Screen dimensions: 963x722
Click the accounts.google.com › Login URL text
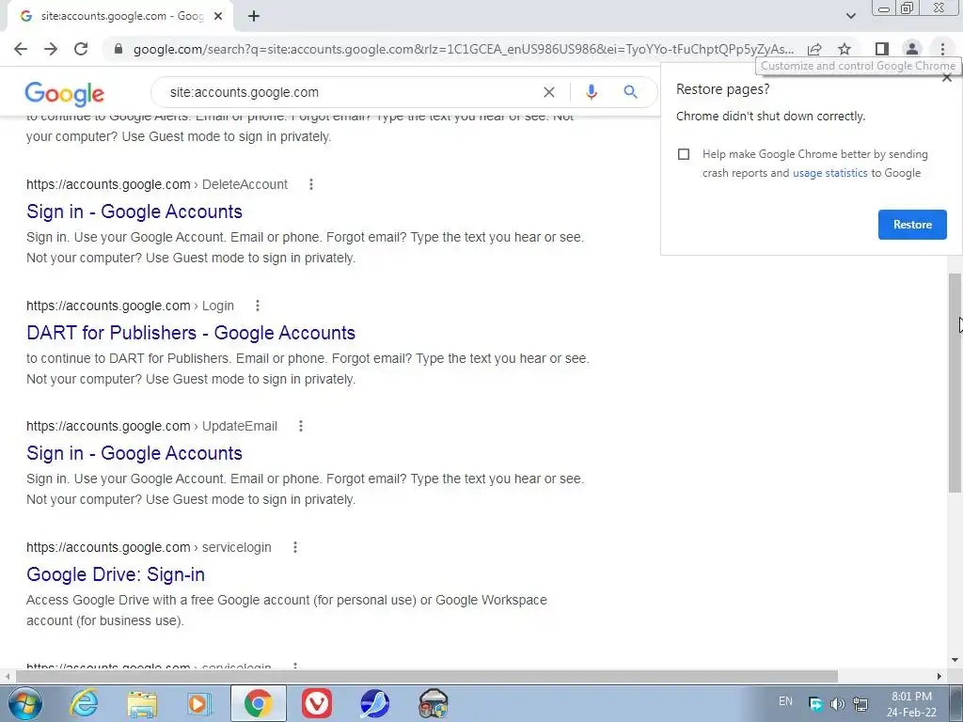130,306
